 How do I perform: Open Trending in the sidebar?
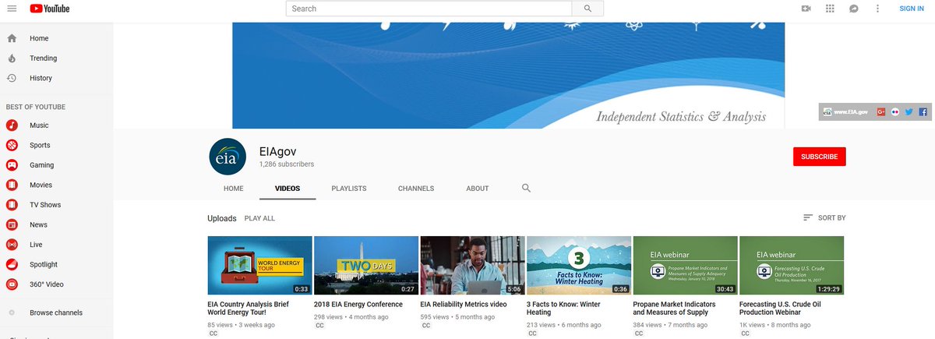coord(43,58)
